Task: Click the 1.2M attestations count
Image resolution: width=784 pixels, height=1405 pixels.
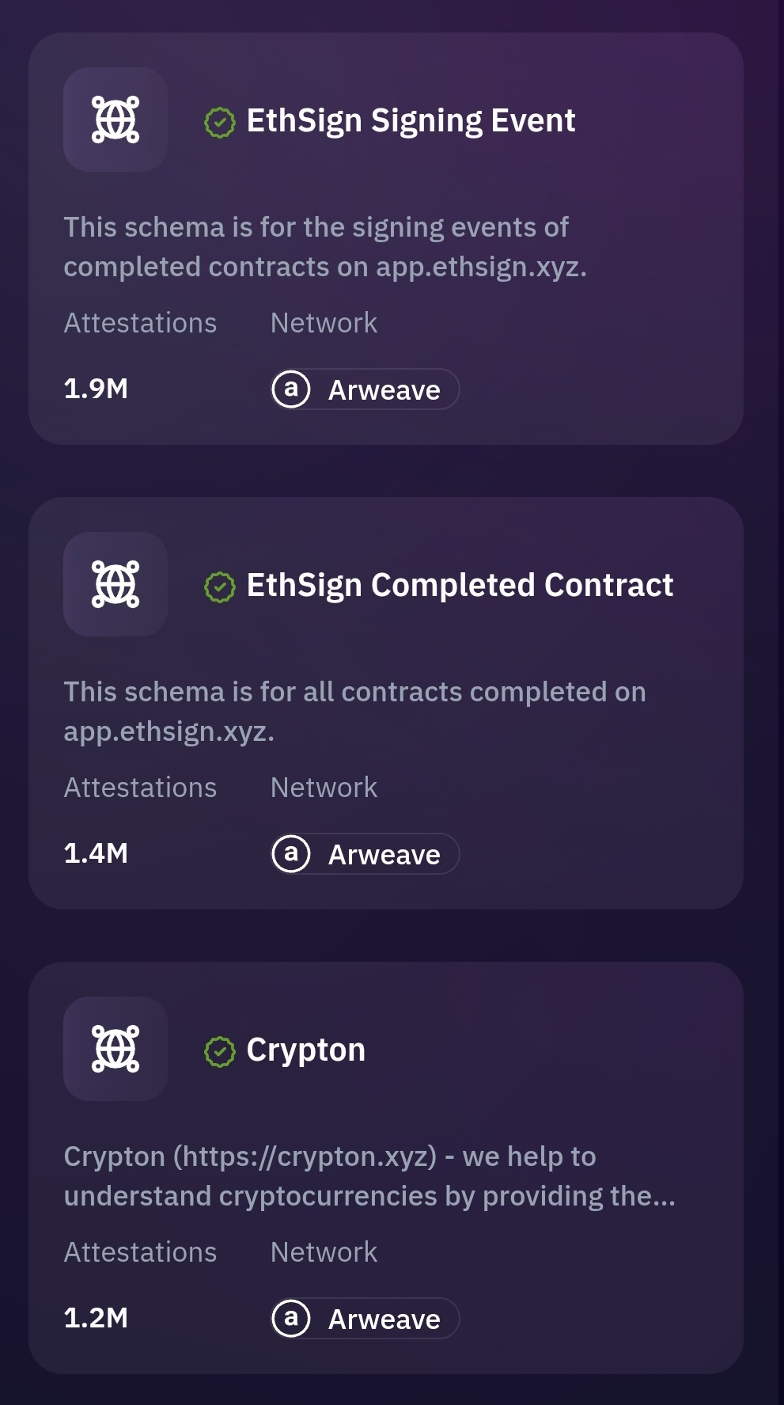Action: (96, 1318)
